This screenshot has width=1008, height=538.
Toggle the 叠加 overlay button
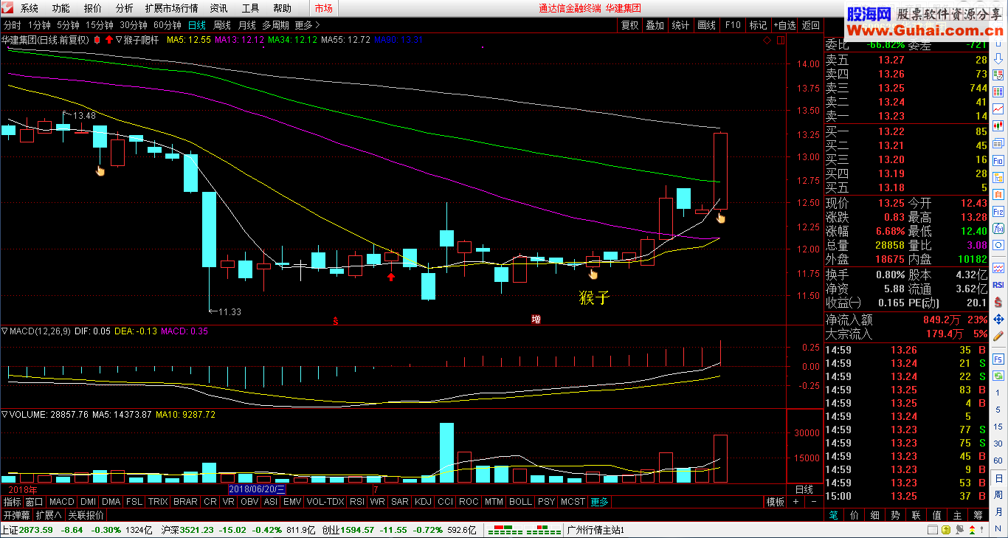pos(655,25)
